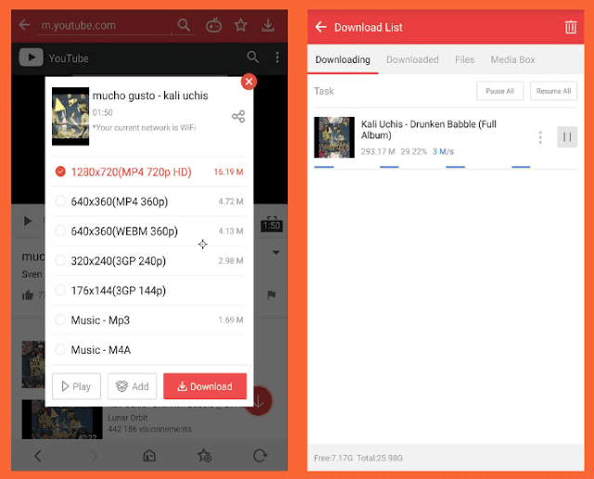Screen dimensions: 594x479
Task: Switch to the Downloading tab
Action: [x=342, y=59]
